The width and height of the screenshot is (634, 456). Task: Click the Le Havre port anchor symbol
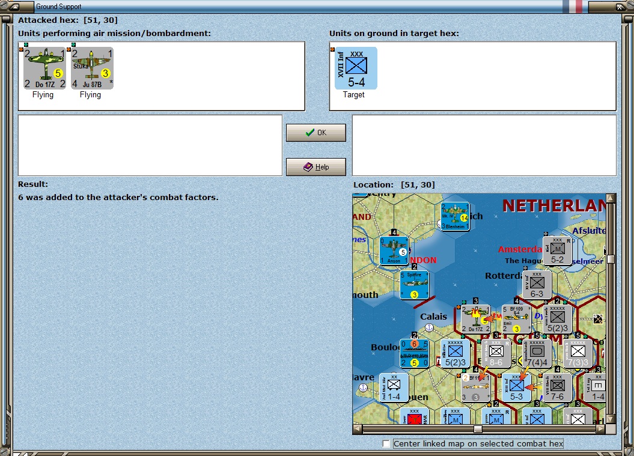(x=363, y=388)
